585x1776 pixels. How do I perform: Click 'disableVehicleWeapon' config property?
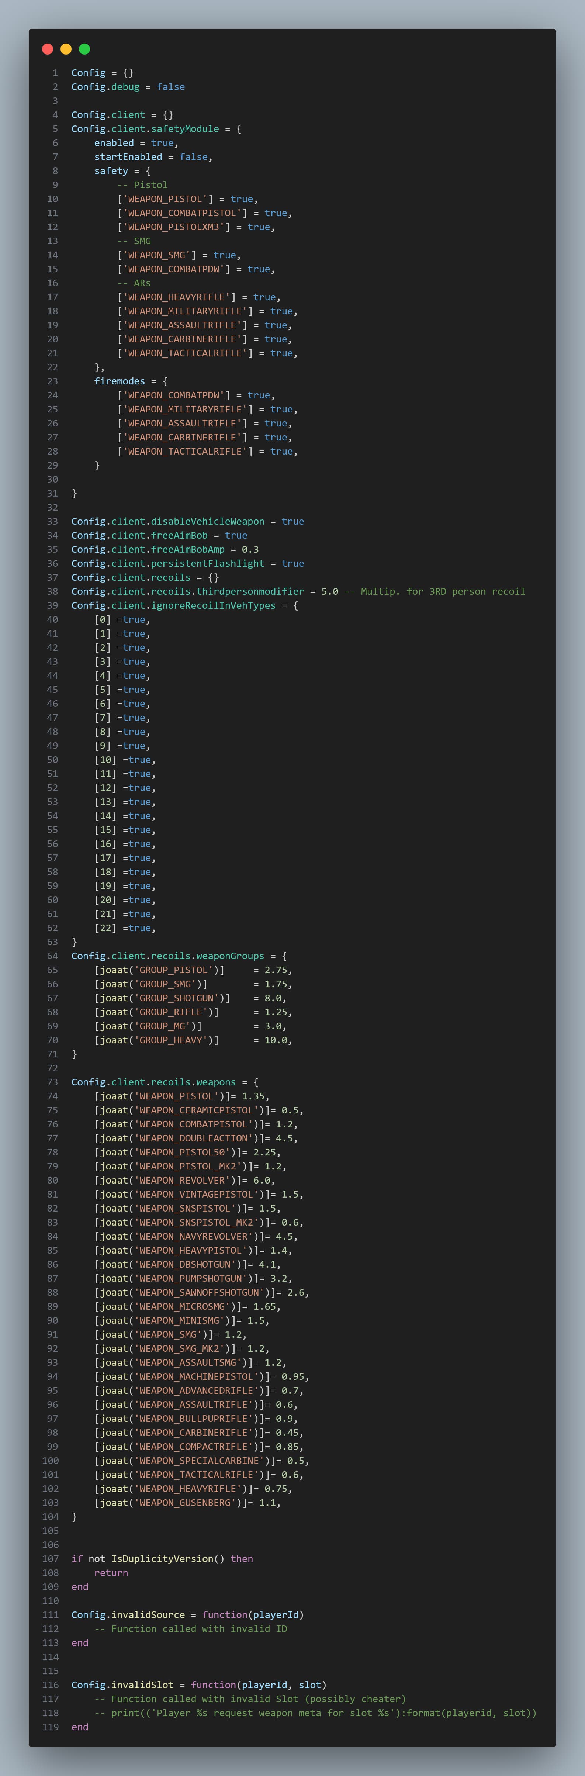pos(207,521)
